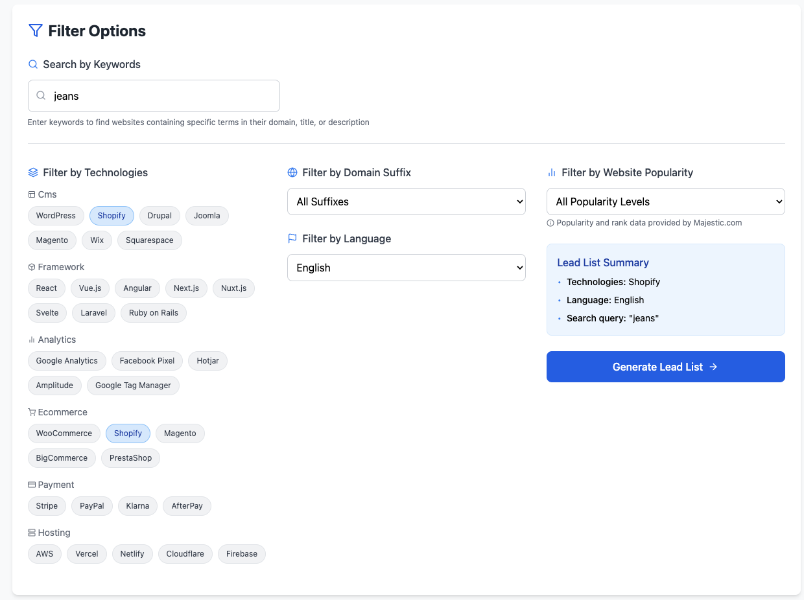
Task: Open the English language dropdown
Action: click(407, 268)
